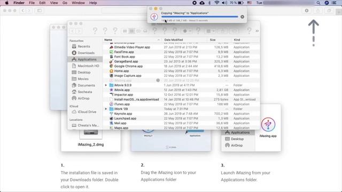Toggle Safari sidebar button
Screen dimensions: 342x192
(39, 11)
